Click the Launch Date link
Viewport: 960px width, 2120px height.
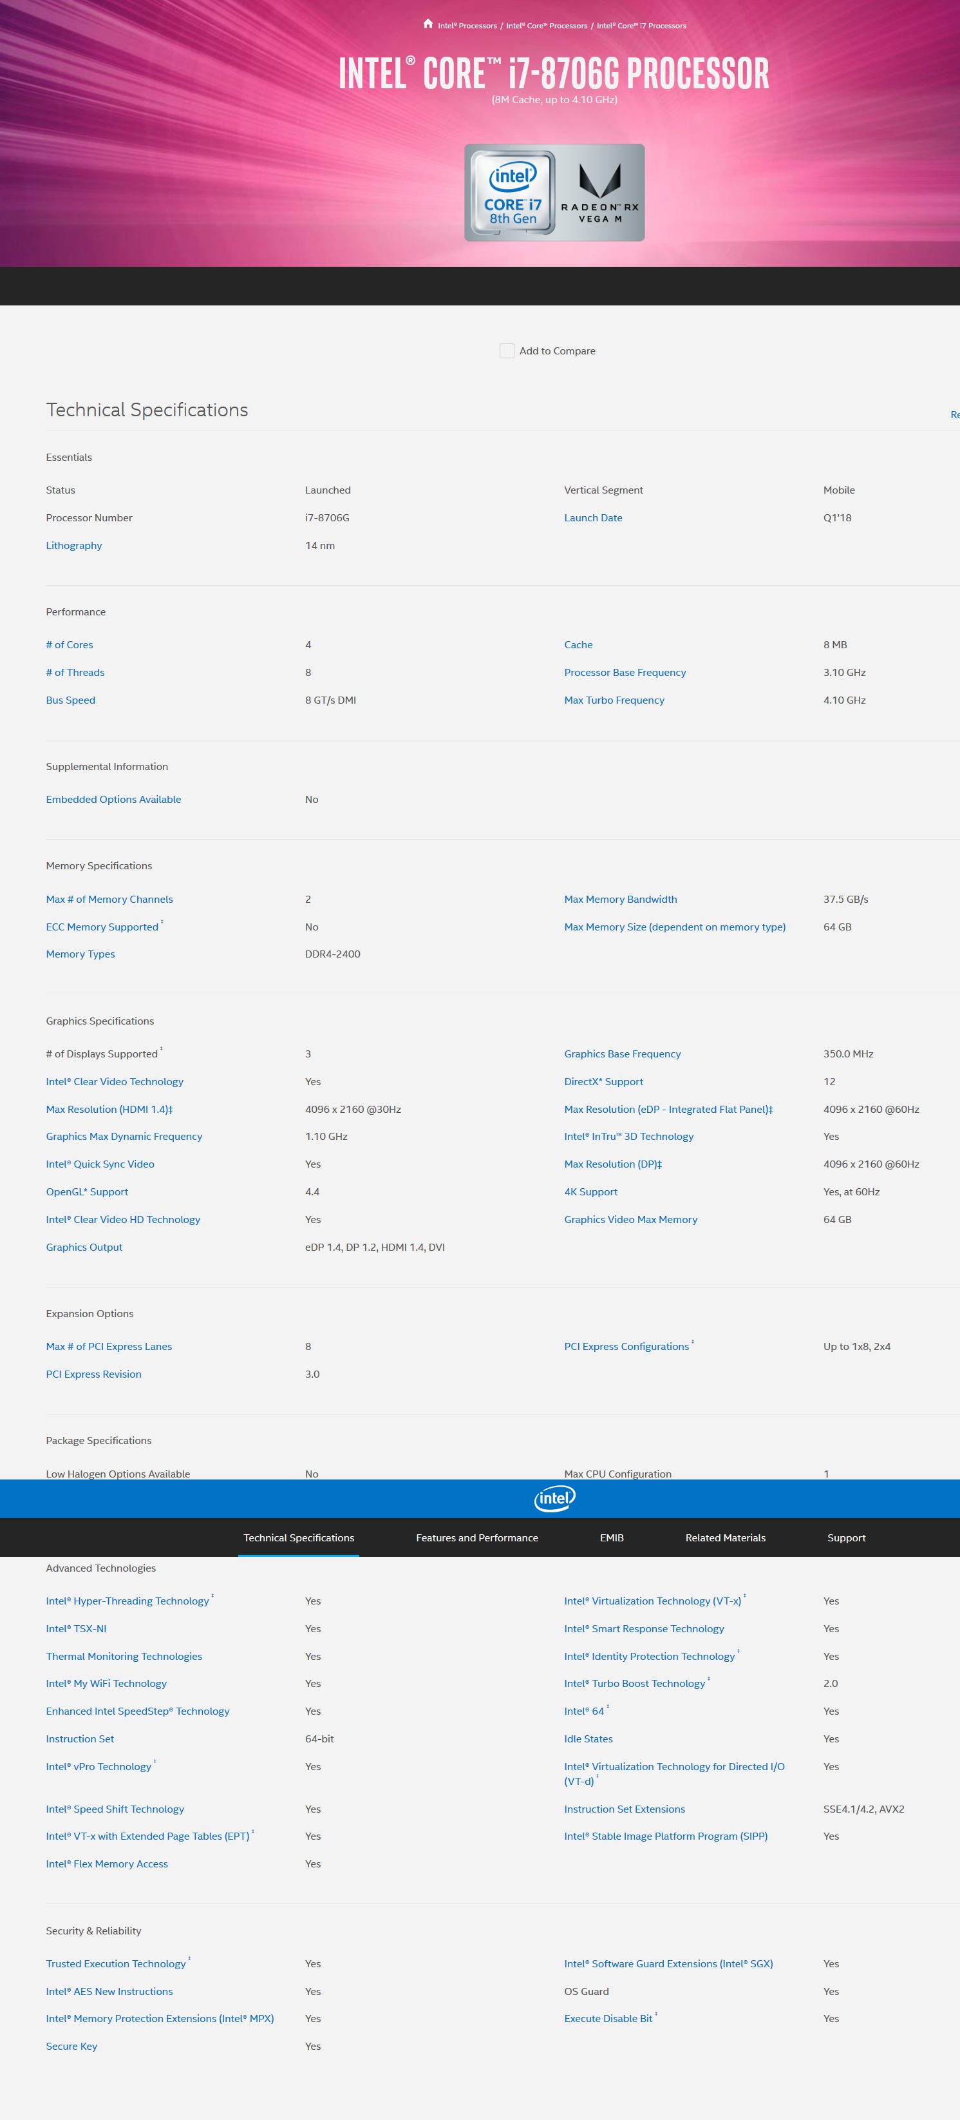[593, 517]
